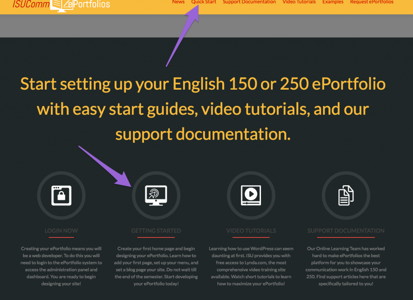The image size is (413, 300).
Task: Click the Online Learning Team description text
Action: (x=346, y=266)
